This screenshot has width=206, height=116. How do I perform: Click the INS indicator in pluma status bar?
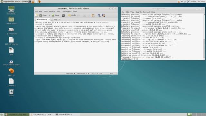point(111,73)
